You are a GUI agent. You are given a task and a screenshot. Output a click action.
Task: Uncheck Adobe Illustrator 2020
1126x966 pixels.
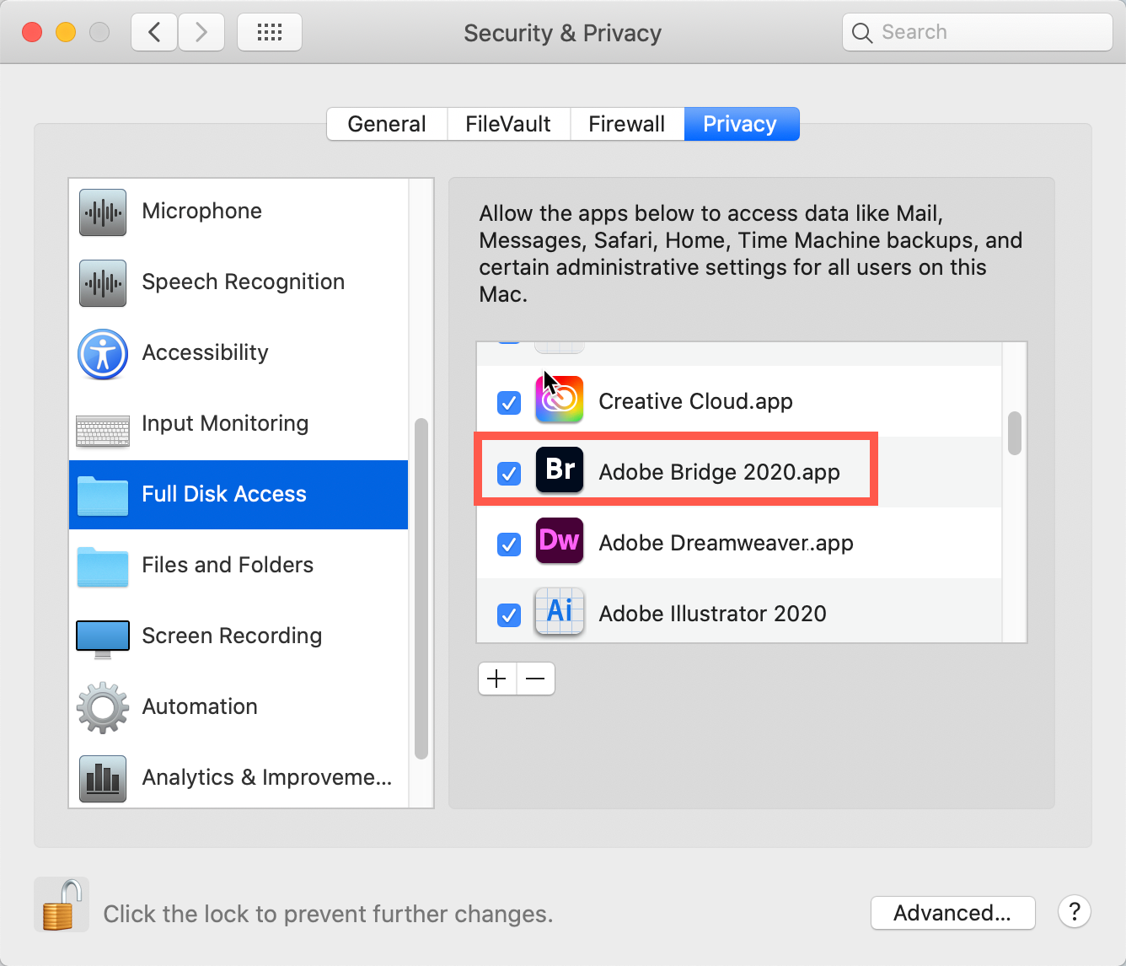(x=508, y=615)
